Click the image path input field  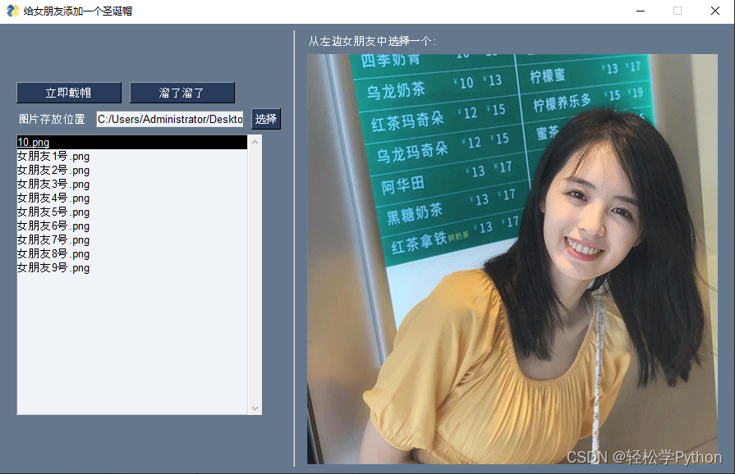pyautogui.click(x=168, y=119)
